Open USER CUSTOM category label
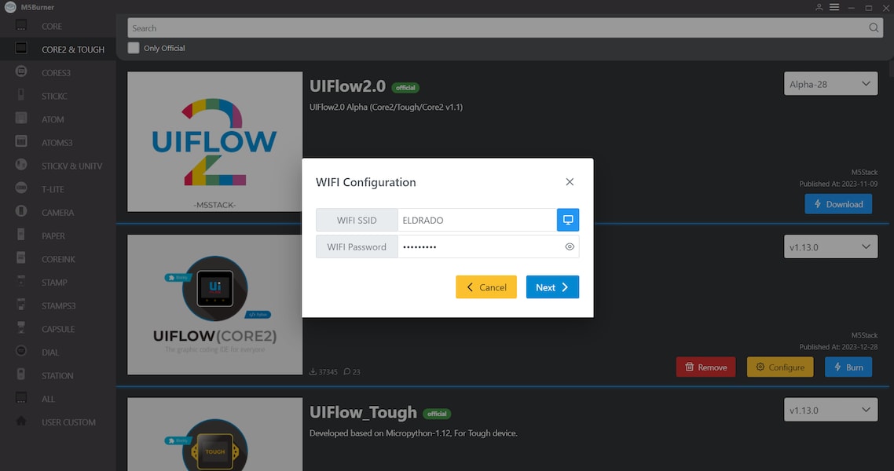Viewport: 894px width, 471px height. pos(68,422)
